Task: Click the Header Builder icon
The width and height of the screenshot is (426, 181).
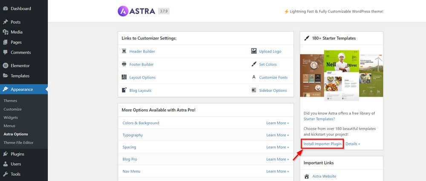Action: (x=124, y=51)
